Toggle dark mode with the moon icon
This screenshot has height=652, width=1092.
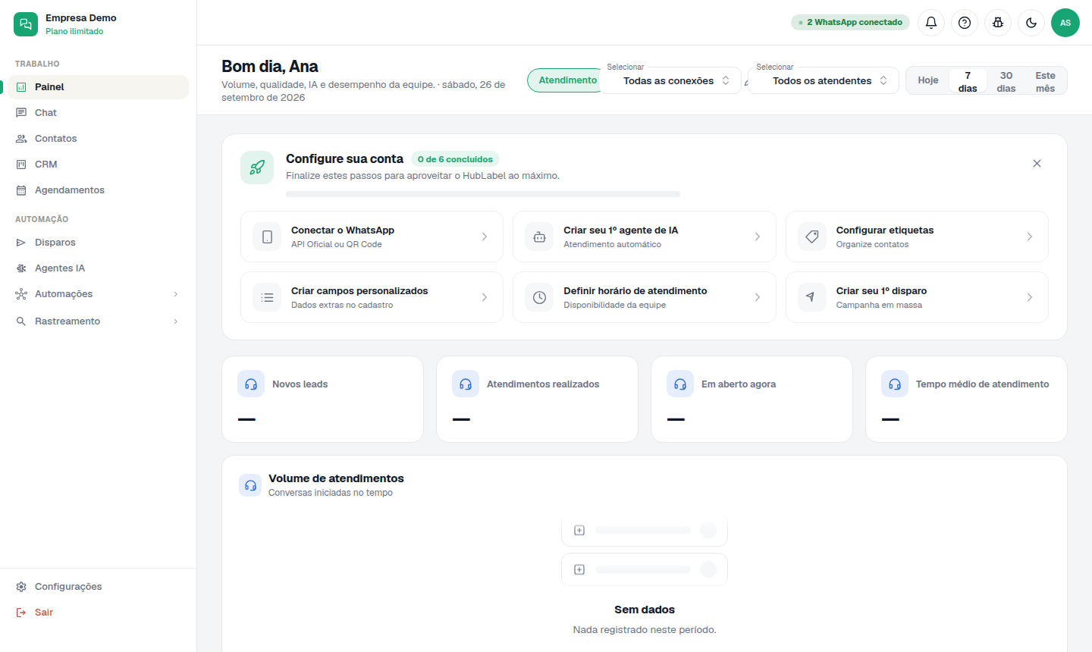point(1031,23)
